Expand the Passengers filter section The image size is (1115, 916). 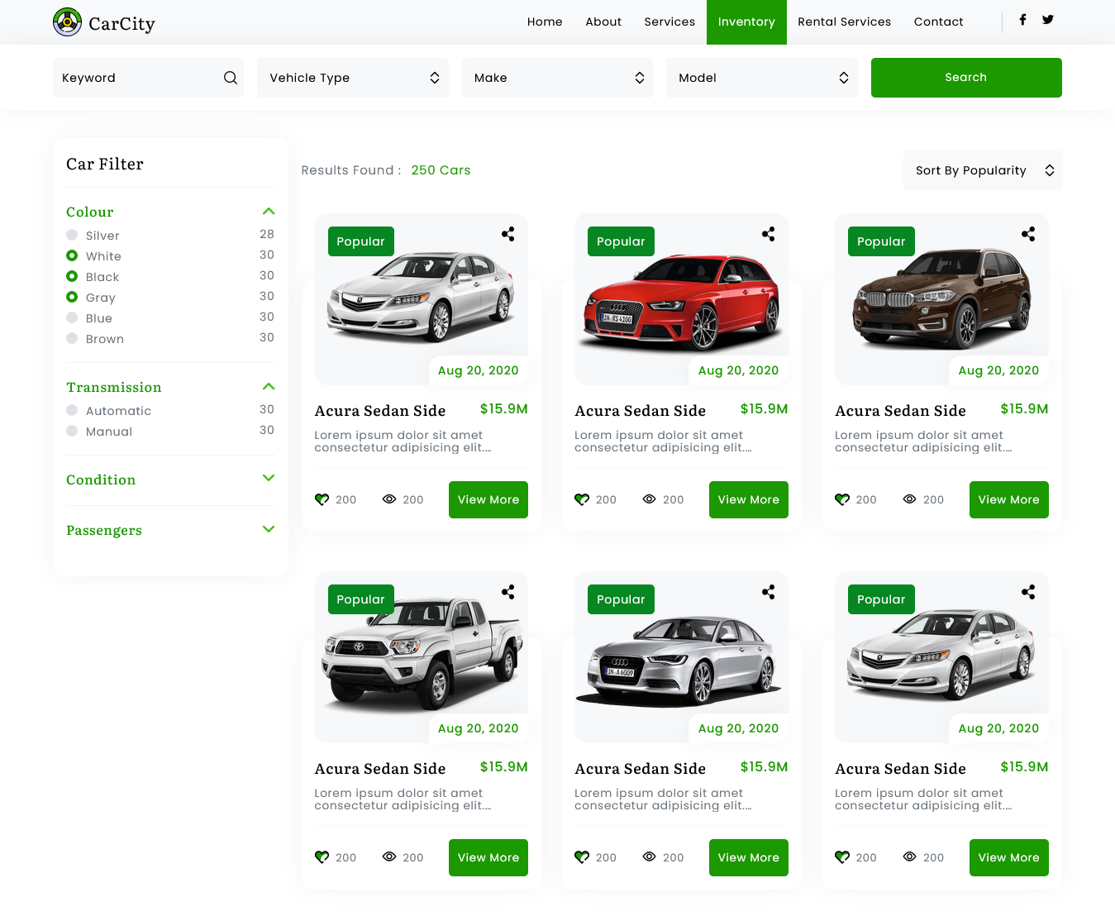tap(170, 530)
